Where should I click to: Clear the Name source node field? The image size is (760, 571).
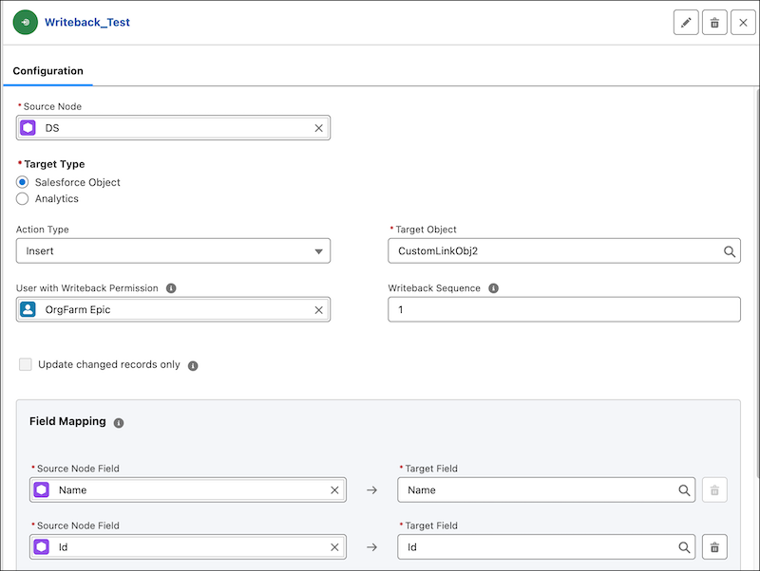[x=334, y=490]
